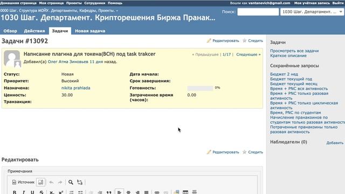This screenshot has width=345, height=194.
Task: Select the align left icon
Action: [119, 192]
